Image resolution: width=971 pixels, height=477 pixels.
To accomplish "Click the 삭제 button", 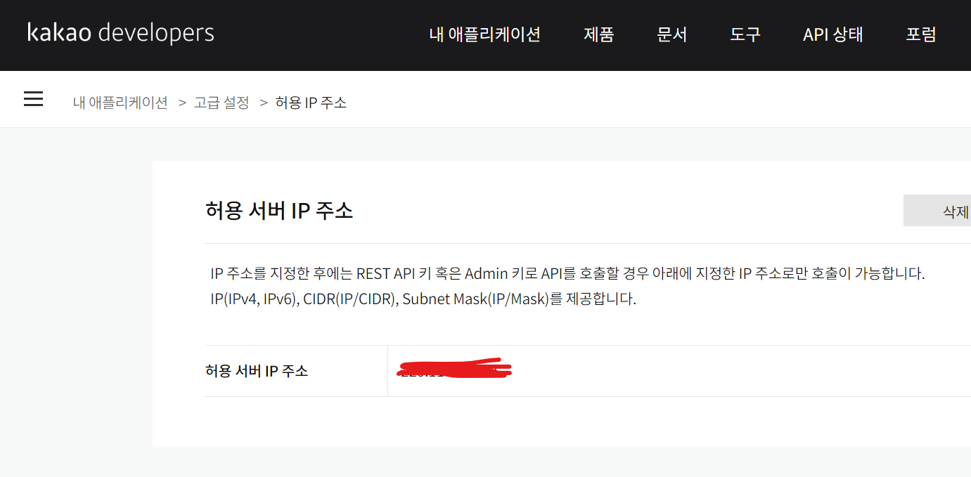I will click(x=937, y=211).
